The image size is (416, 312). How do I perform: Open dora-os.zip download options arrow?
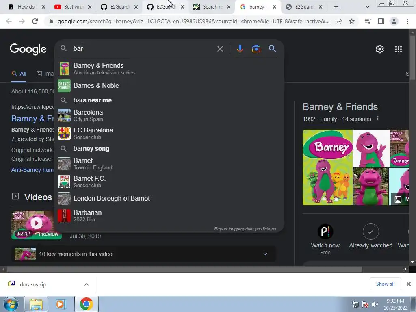coord(87,284)
